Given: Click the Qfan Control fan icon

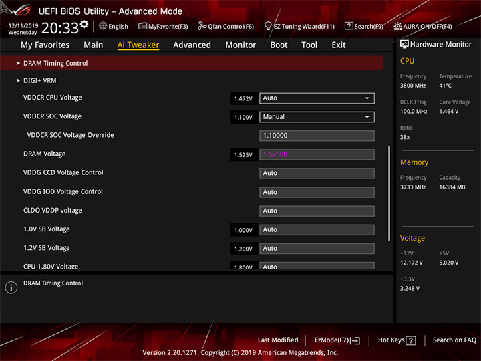Looking at the screenshot, I should tap(202, 26).
